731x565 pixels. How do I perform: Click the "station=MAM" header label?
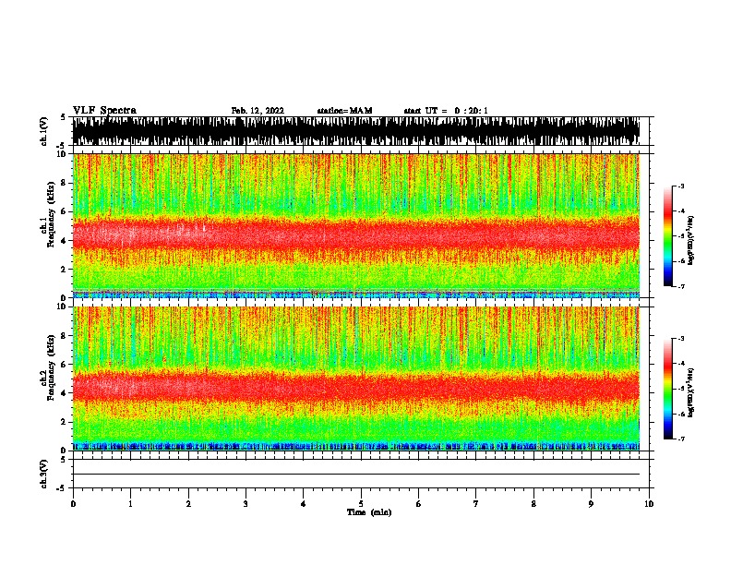344,111
